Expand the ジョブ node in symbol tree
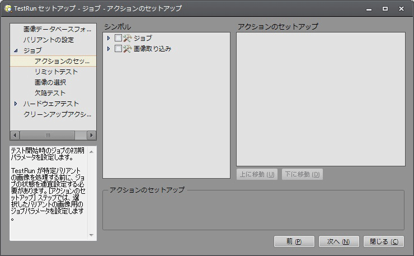414x256 pixels. pos(109,38)
